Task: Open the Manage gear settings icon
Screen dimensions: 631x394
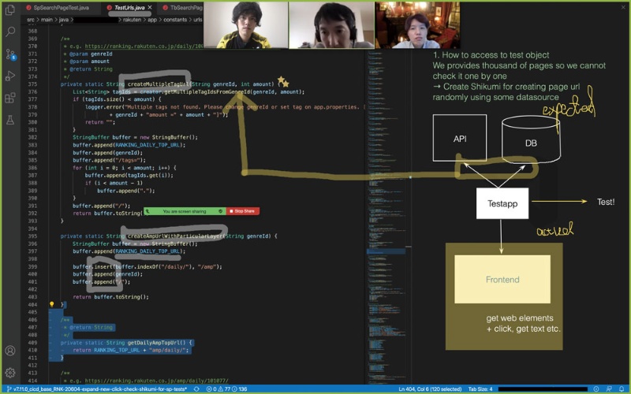Action: (10, 373)
